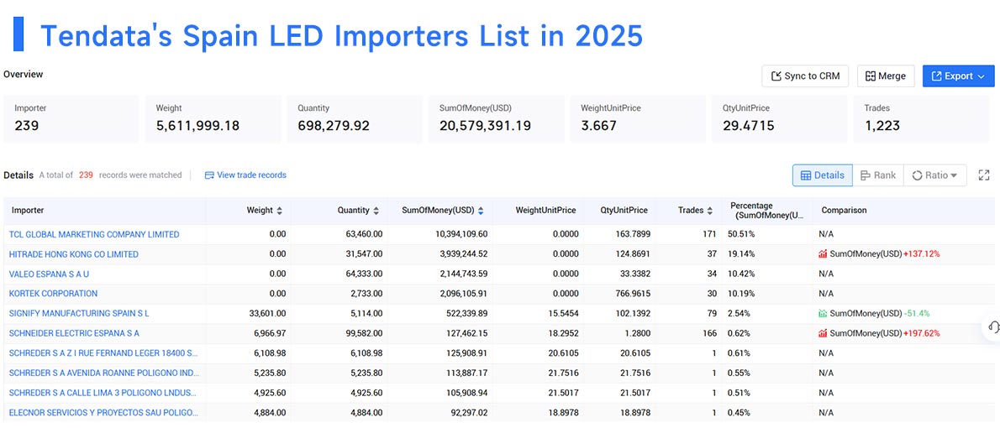Screen dimensions: 1000x428
Task: Click SCHNEIDER ELECTRIC comparison chart icon
Action: [x=823, y=333]
